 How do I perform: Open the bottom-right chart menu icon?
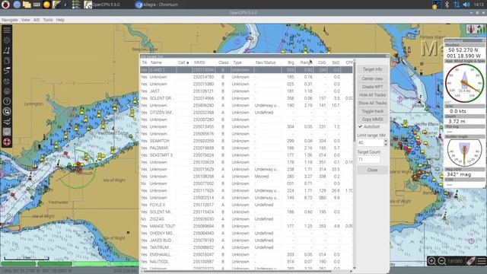point(482,261)
